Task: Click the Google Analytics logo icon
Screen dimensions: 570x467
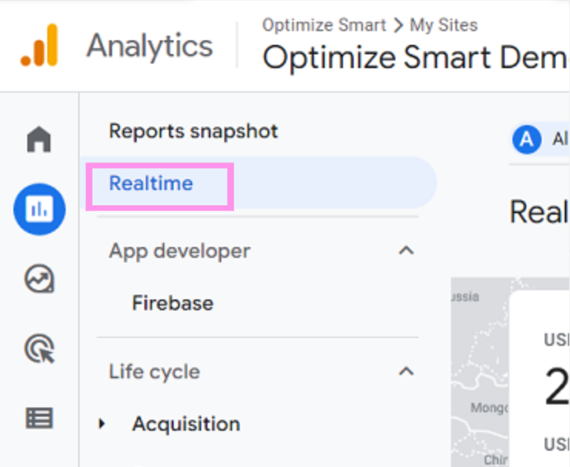Action: (x=39, y=45)
